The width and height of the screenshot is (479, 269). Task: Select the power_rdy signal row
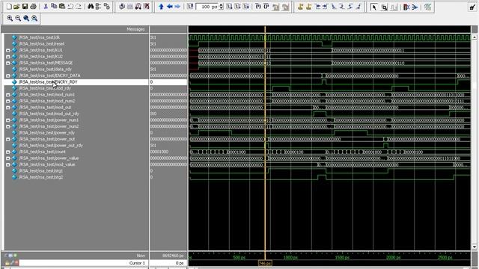(x=76, y=133)
